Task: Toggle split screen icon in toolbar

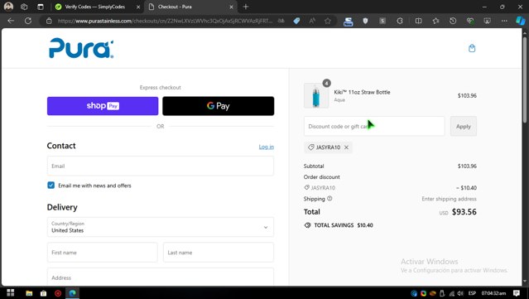Action: click(418, 21)
